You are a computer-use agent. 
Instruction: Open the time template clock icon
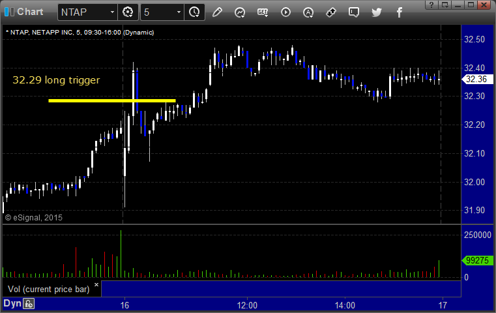[x=194, y=12]
